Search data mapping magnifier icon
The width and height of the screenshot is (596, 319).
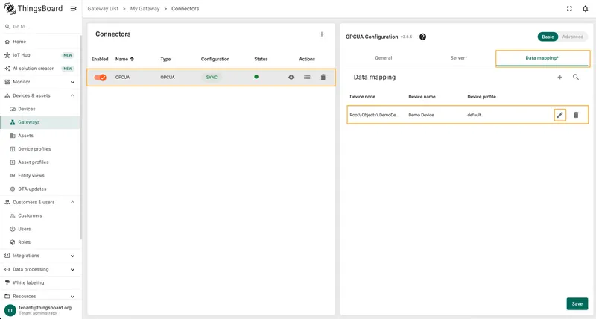coord(576,78)
